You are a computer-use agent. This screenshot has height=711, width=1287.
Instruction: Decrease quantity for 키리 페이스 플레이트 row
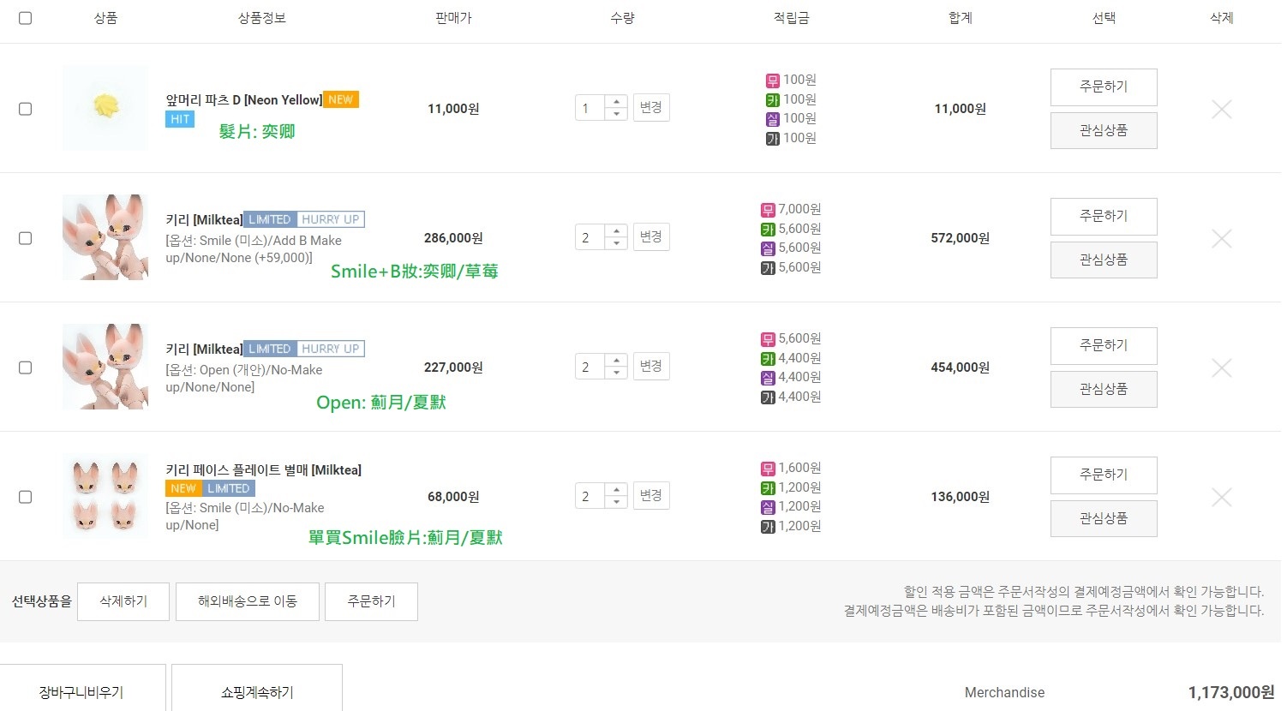616,502
